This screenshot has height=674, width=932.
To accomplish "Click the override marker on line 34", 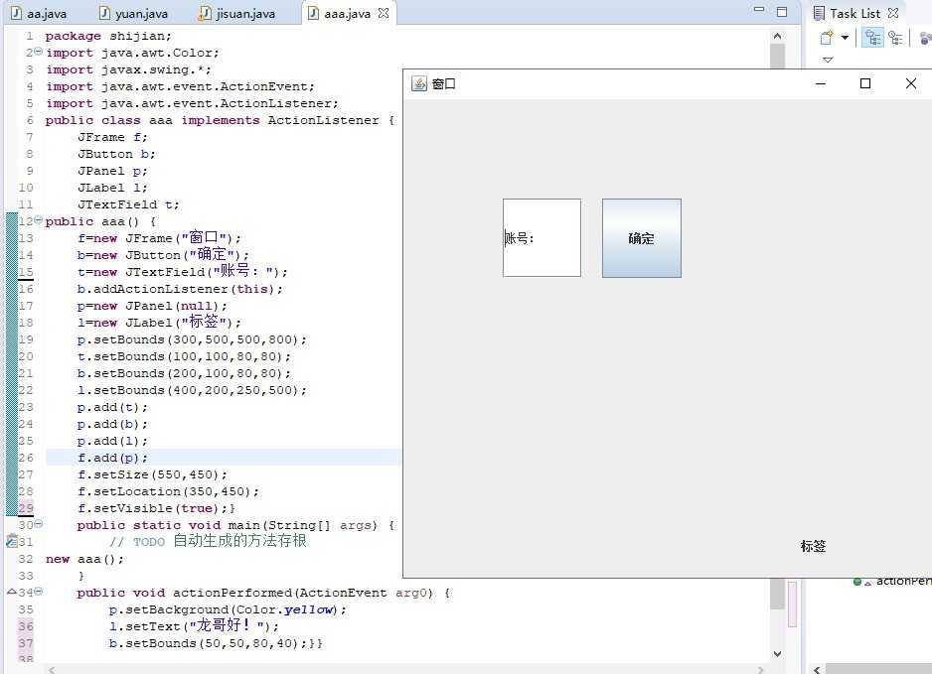I will coord(12,592).
